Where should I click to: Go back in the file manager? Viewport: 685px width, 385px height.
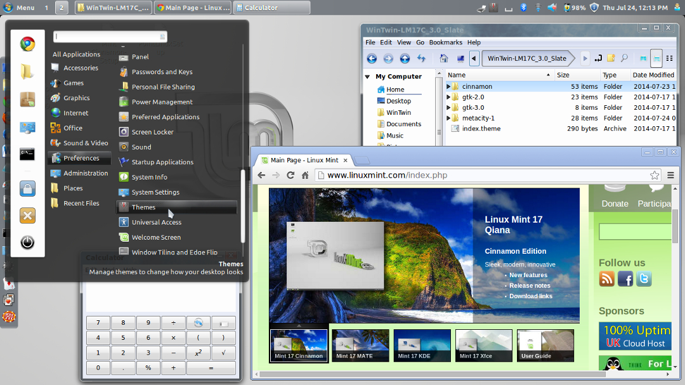tap(372, 58)
